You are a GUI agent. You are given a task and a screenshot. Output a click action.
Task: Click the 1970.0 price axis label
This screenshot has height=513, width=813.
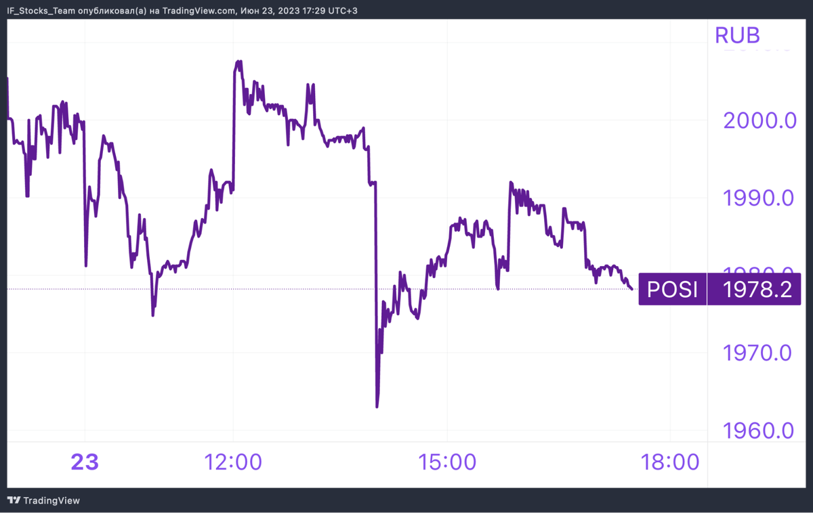759,353
